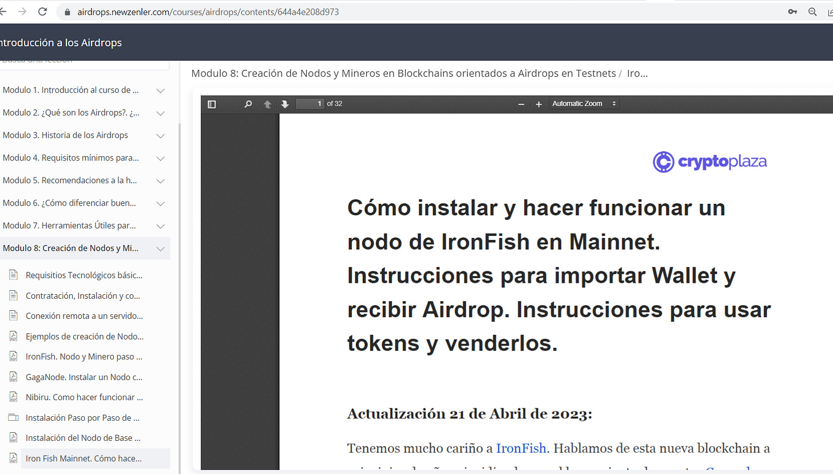Open lesson Conexión remota a un servido...
833x474 pixels.
[84, 316]
